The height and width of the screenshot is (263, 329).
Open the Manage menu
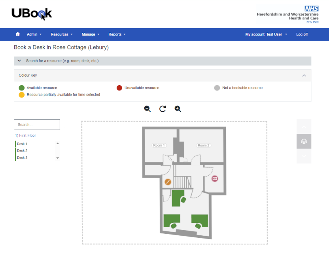(91, 34)
